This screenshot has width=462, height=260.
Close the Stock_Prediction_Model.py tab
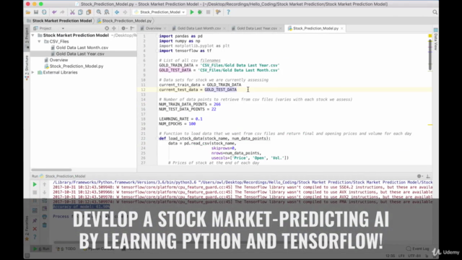[x=341, y=28]
